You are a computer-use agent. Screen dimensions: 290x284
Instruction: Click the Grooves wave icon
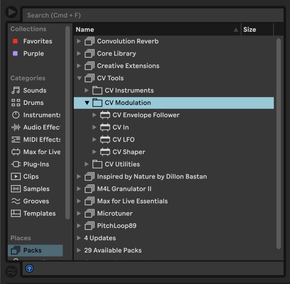[16, 201]
